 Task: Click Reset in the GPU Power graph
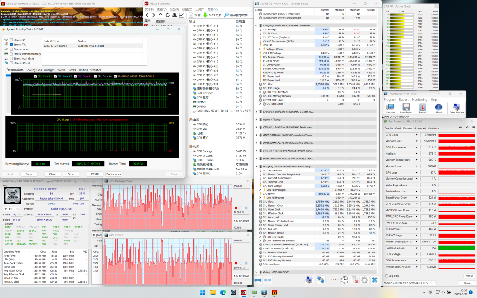pos(246,276)
